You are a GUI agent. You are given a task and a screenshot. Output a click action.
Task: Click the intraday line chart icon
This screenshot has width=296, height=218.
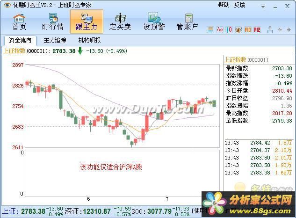coord(220,29)
